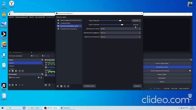Start streaming with Начать трансляцию button
This screenshot has width=196, height=110.
(x=167, y=63)
